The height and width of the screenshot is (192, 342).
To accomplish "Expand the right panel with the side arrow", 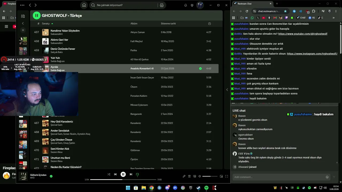I will point(227,90).
